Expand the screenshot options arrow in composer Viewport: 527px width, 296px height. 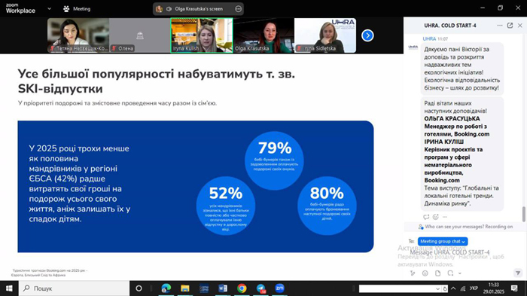pos(460,273)
